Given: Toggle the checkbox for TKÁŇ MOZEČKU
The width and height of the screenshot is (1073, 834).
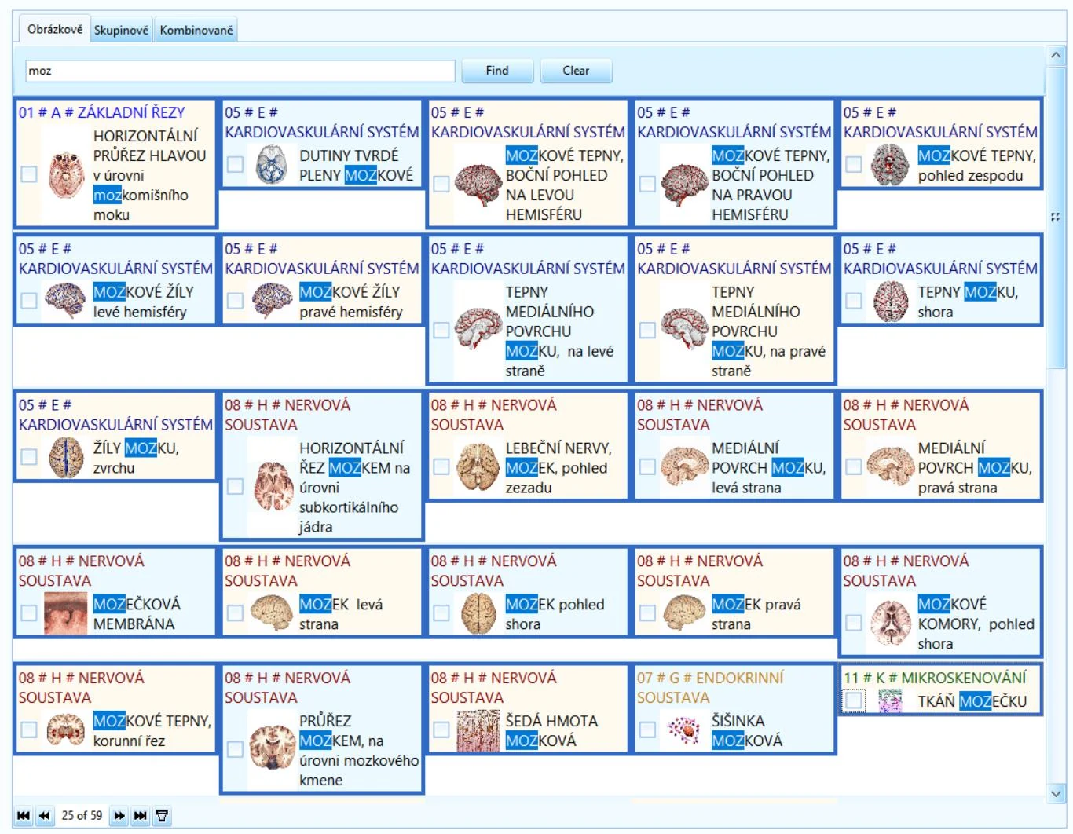Looking at the screenshot, I should pos(854,700).
